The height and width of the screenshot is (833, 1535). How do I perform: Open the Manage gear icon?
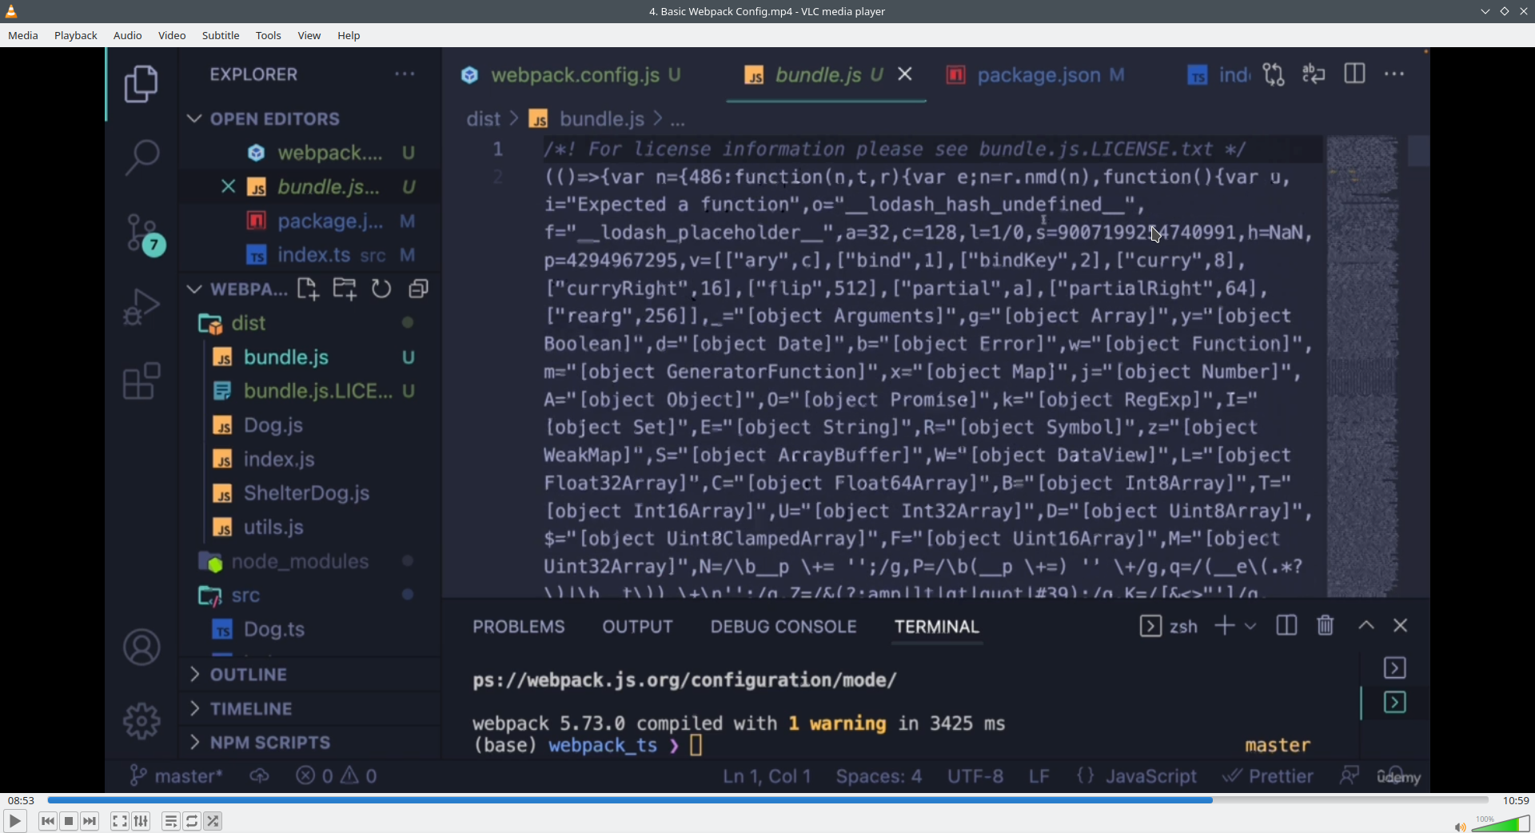pyautogui.click(x=142, y=721)
